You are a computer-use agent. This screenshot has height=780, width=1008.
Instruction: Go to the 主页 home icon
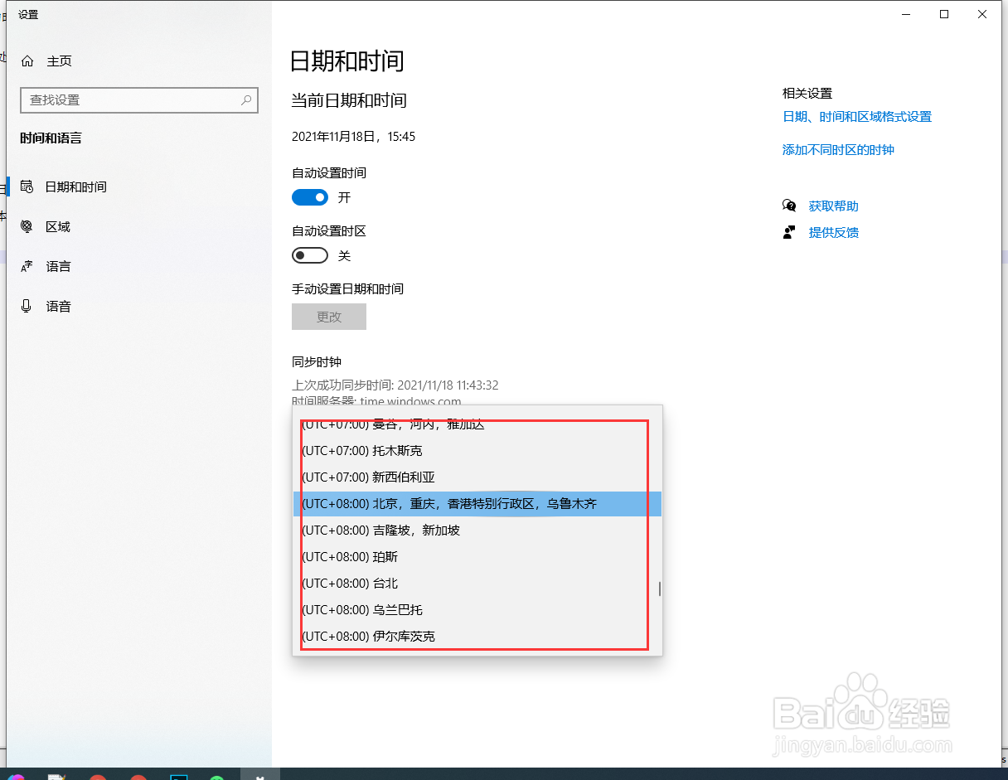27,61
